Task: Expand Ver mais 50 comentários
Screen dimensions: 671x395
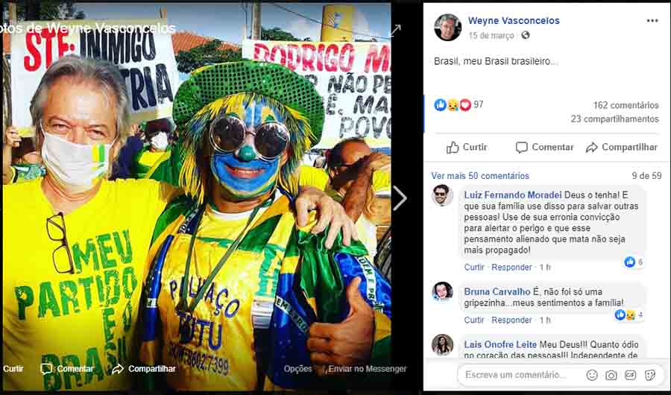Action: click(x=480, y=176)
